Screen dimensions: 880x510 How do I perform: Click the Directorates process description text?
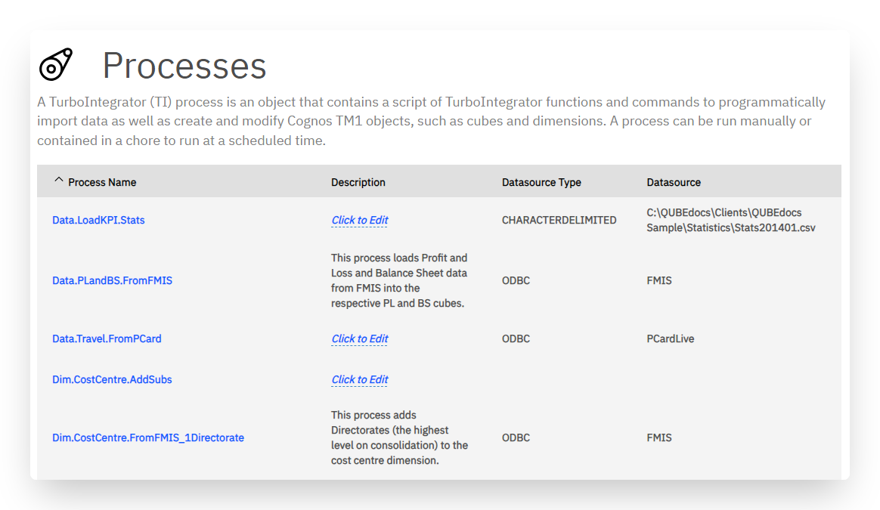[400, 437]
